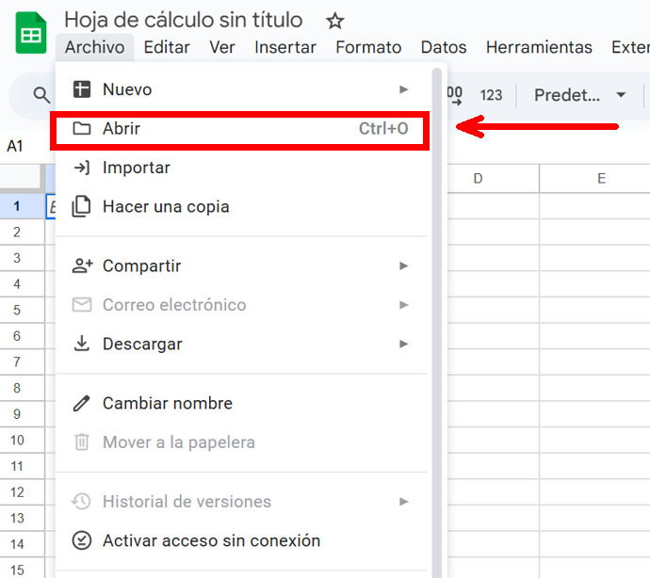Click the Hacer una copia icon
The image size is (650, 578).
[82, 206]
